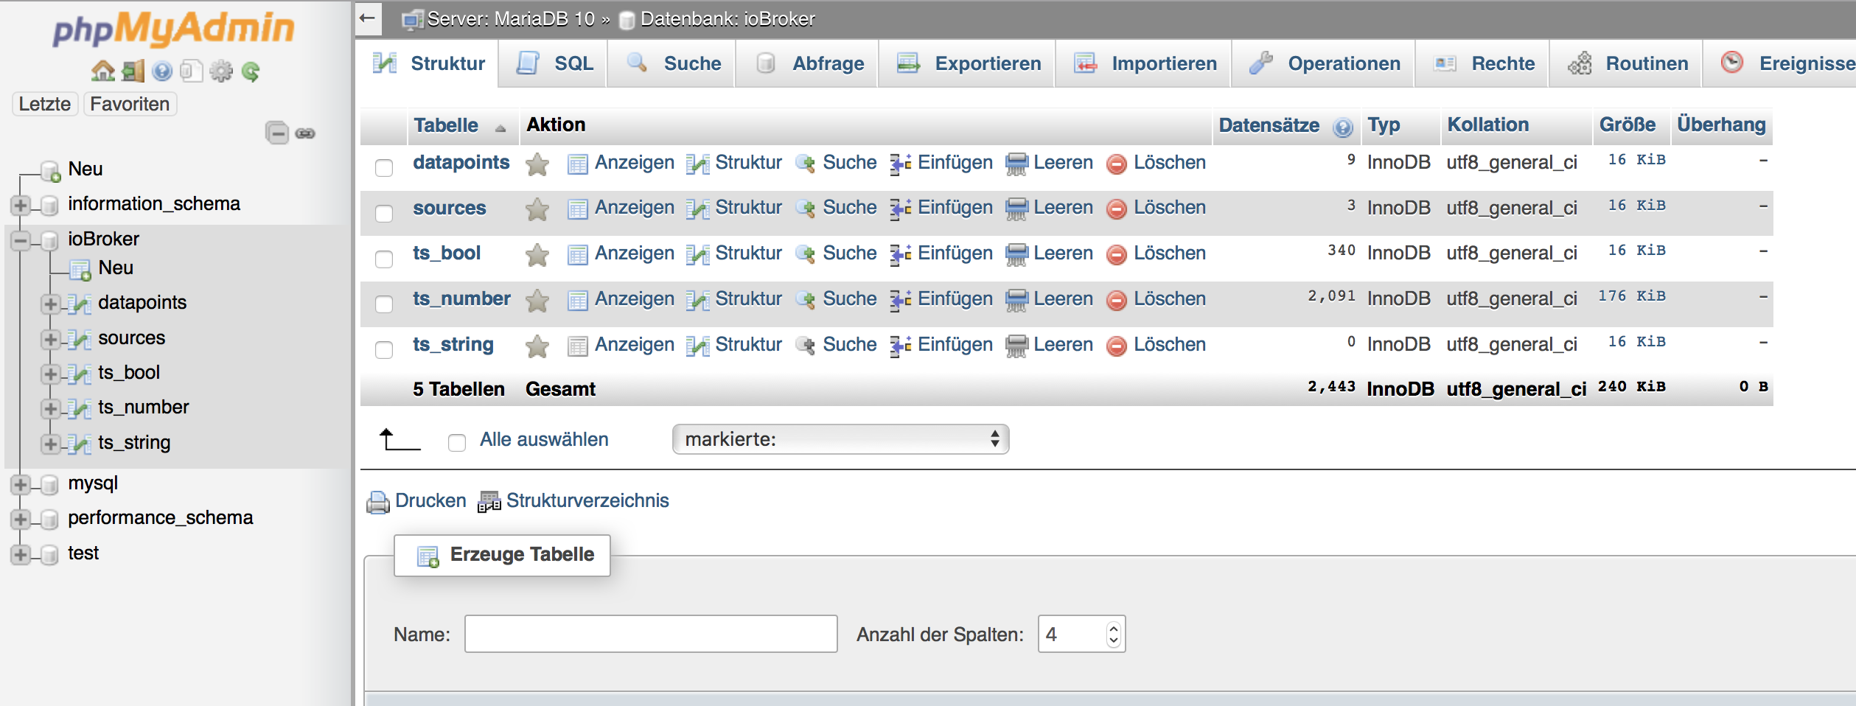Click the back arrow in header bar
The height and width of the screenshot is (706, 1856).
click(x=368, y=18)
